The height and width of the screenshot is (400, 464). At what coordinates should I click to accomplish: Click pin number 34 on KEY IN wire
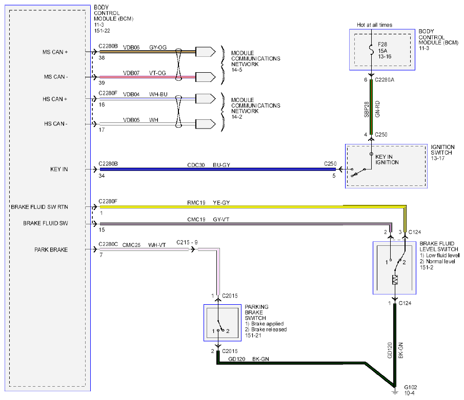coord(102,176)
